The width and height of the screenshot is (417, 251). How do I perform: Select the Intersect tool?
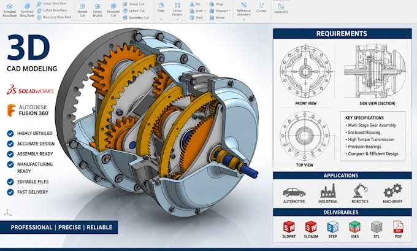coord(218,11)
